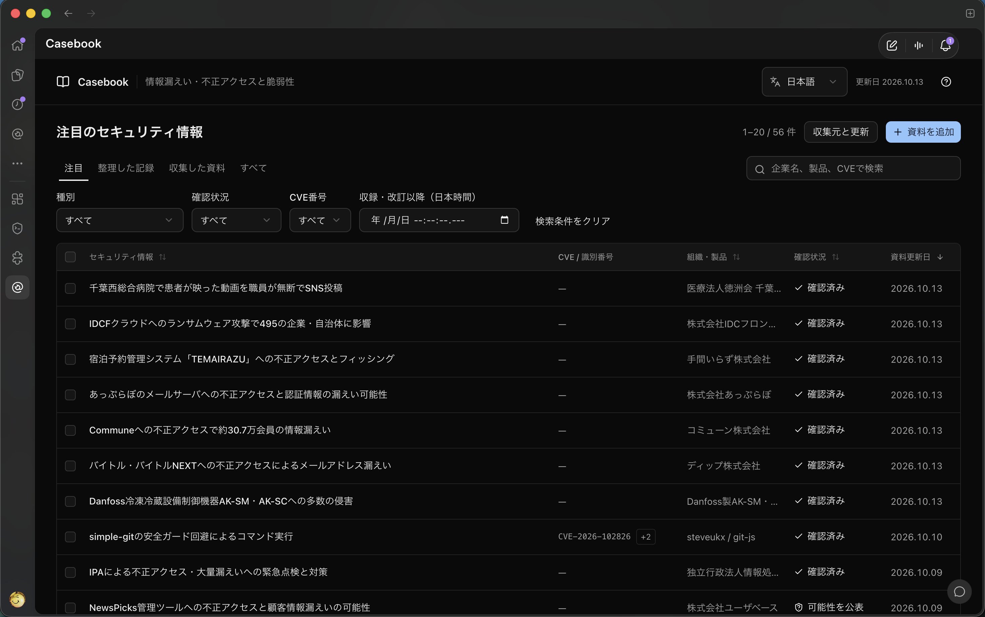985x617 pixels.
Task: Open the flower-shaped sidebar icon
Action: click(17, 258)
